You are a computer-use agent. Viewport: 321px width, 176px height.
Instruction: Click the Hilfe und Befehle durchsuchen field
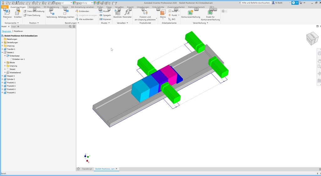256,3
